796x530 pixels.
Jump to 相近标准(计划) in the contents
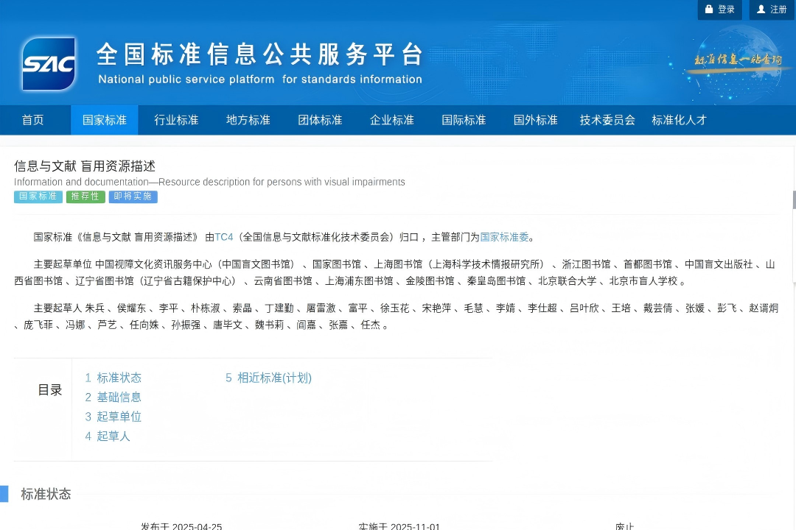coord(274,378)
